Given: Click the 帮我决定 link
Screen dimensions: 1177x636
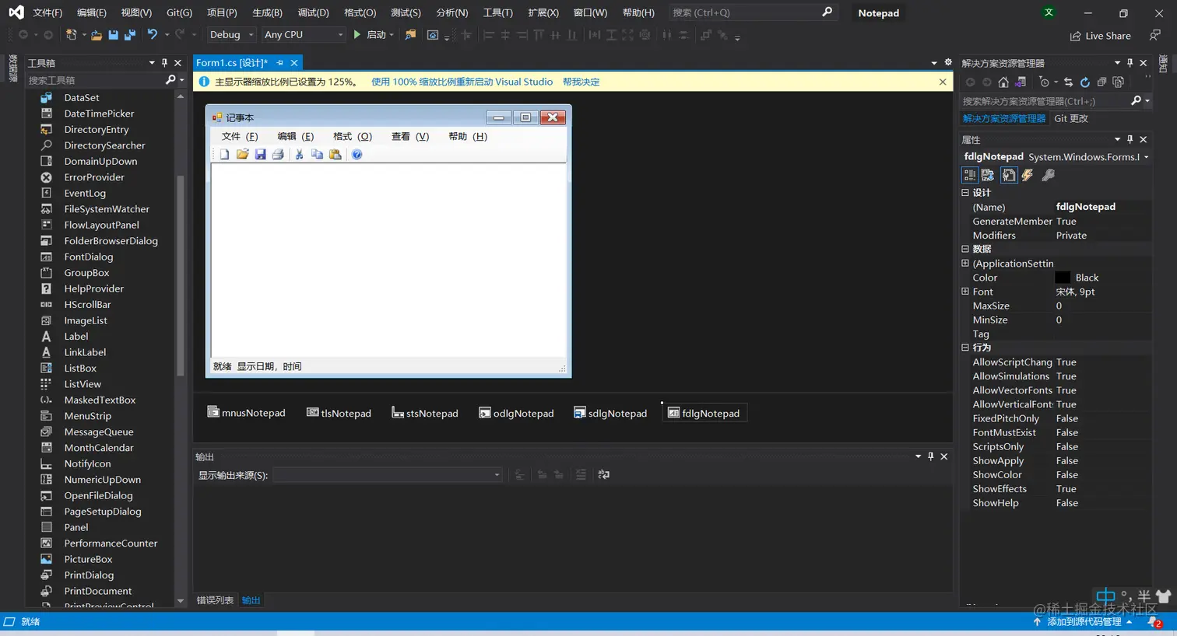Looking at the screenshot, I should [x=581, y=82].
